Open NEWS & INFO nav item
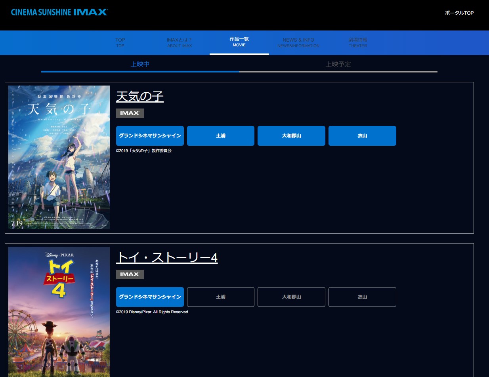The image size is (489, 377). 298,42
